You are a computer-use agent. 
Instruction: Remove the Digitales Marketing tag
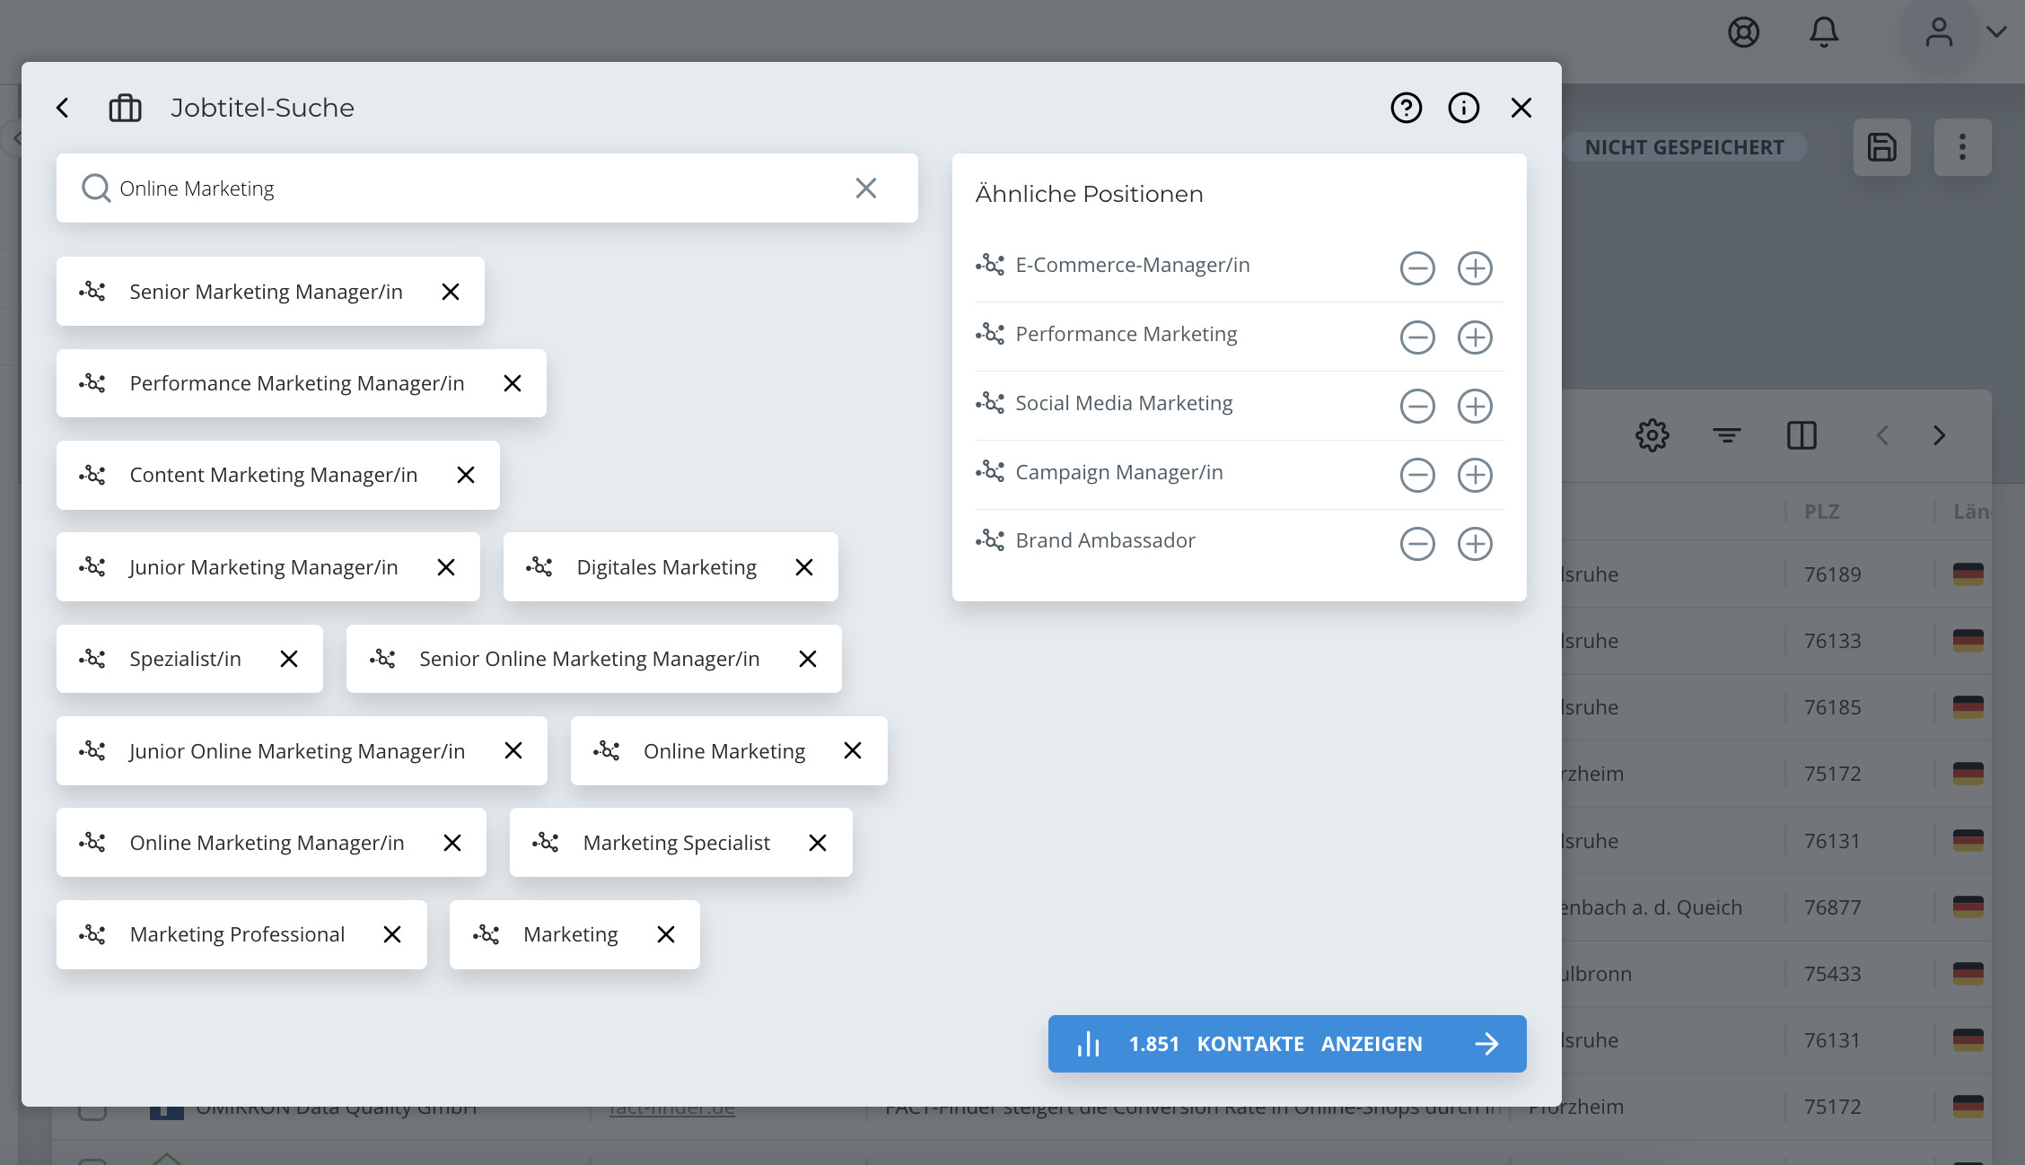coord(804,567)
